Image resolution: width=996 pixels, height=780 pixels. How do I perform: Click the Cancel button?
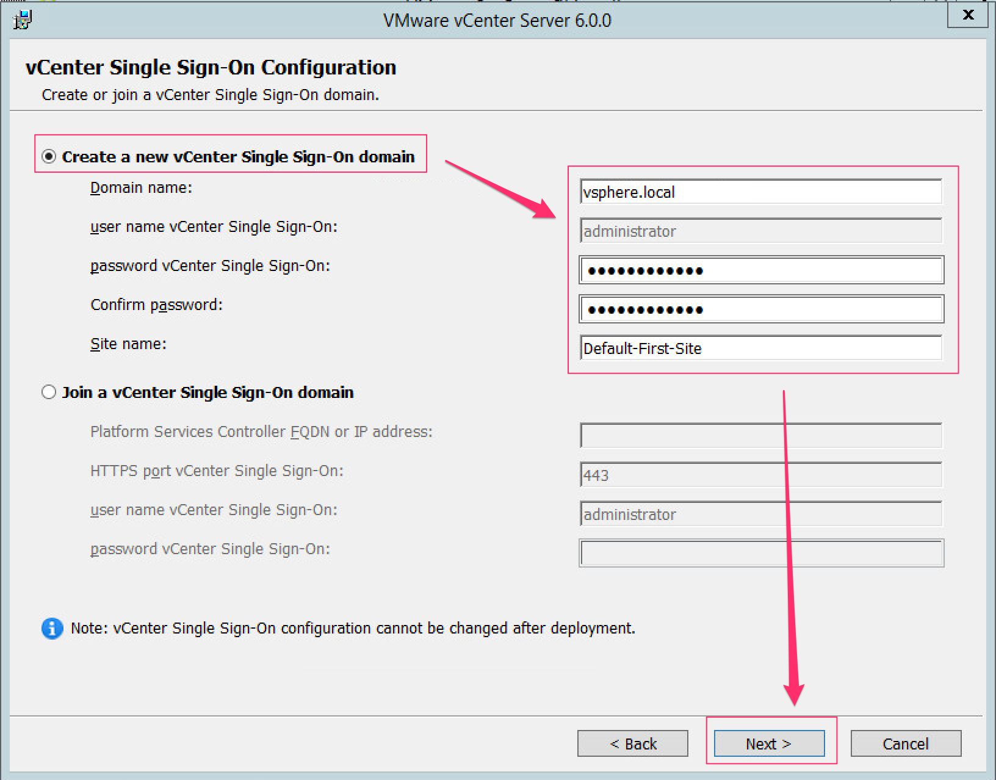[906, 743]
